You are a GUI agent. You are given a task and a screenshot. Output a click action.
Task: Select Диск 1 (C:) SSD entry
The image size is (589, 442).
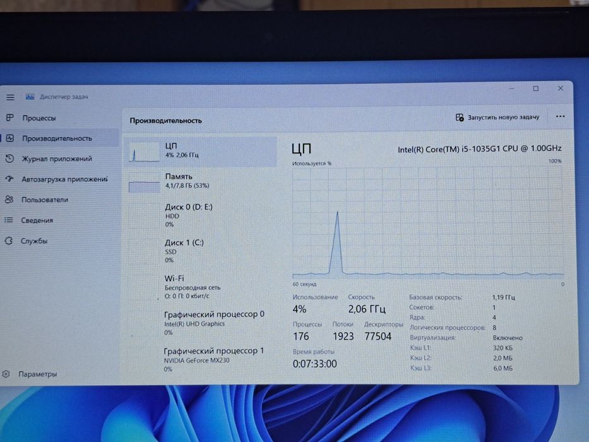click(x=201, y=251)
